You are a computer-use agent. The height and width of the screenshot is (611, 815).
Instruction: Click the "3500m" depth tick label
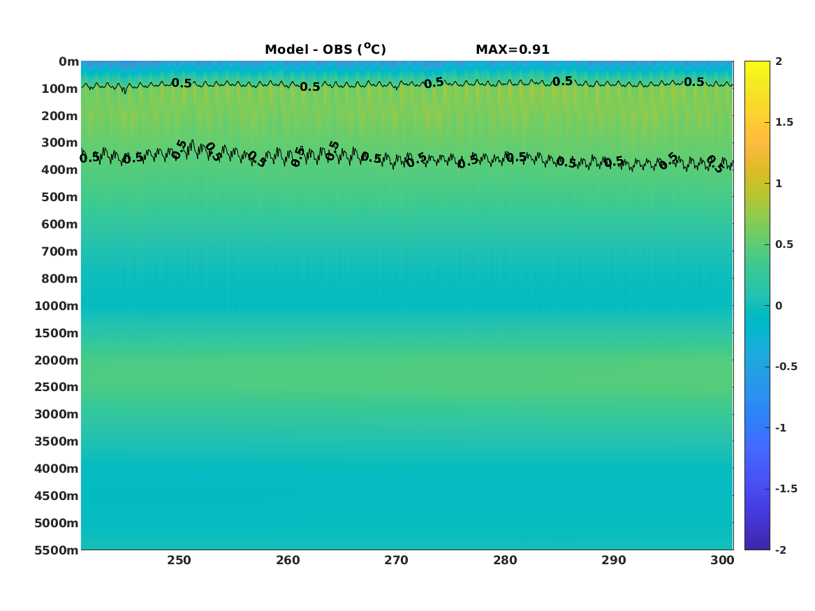click(x=56, y=441)
